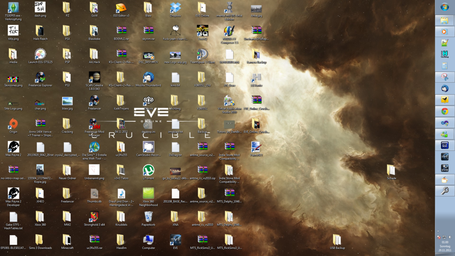The width and height of the screenshot is (455, 256).
Task: Select the Mozilla Thunderbird desktop icon
Action: point(148,77)
